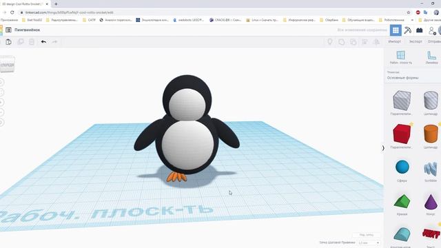Click the user avatar at top right
This screenshot has height=248, width=441.
(440, 30)
